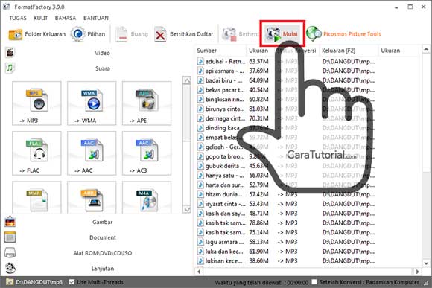The image size is (432, 288).
Task: Click the Lanjutan film reel icon
Action: point(10,269)
